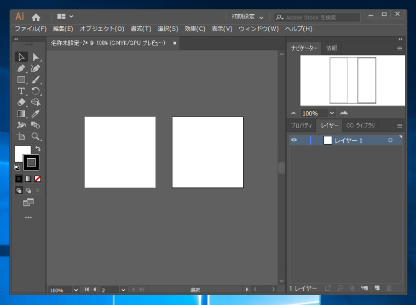Delete selection trash icon in Layers panel

pyautogui.click(x=389, y=288)
